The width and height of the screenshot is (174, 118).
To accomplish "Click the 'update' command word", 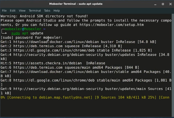I will pos(37,33).
